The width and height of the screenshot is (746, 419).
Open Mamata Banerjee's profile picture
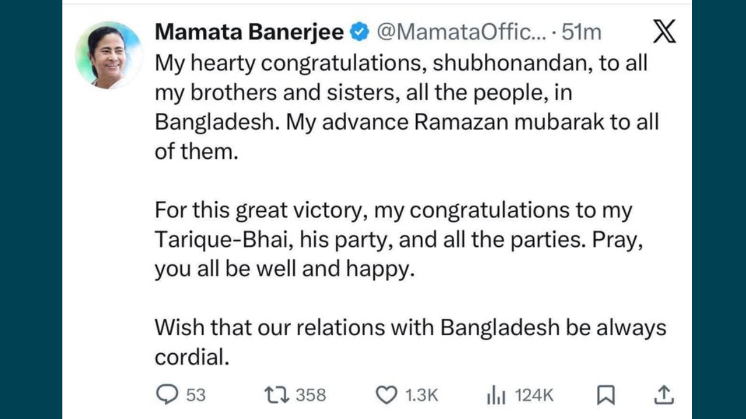(x=109, y=55)
